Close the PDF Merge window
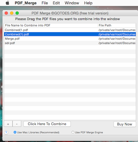 pos(6,13)
